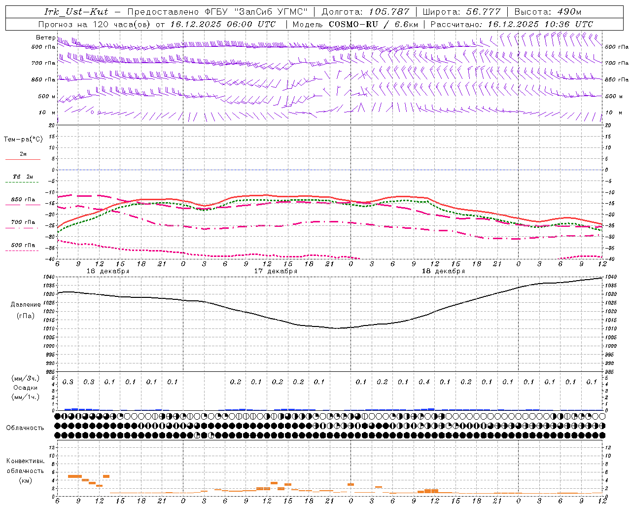Click the Конвективн. облачность label
631x505 pixels.
pyautogui.click(x=25, y=466)
